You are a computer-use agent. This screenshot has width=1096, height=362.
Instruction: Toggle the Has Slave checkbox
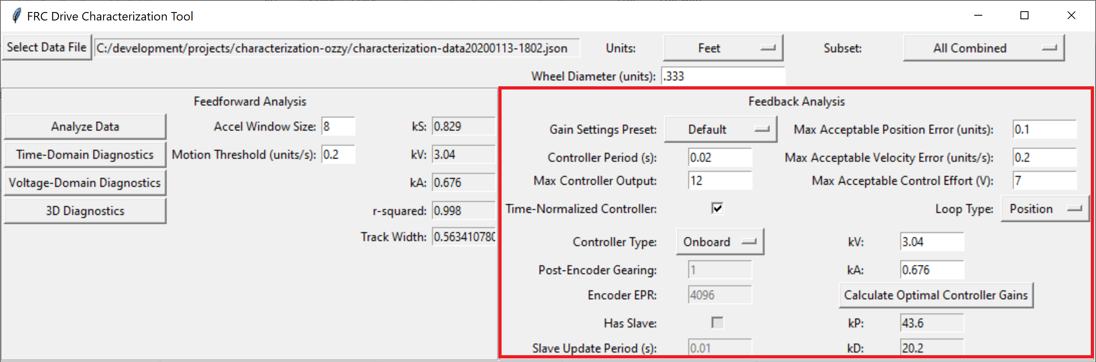tap(717, 323)
